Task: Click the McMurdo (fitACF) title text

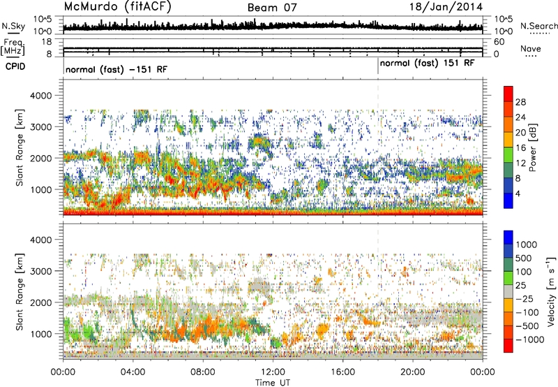Action: 117,7
